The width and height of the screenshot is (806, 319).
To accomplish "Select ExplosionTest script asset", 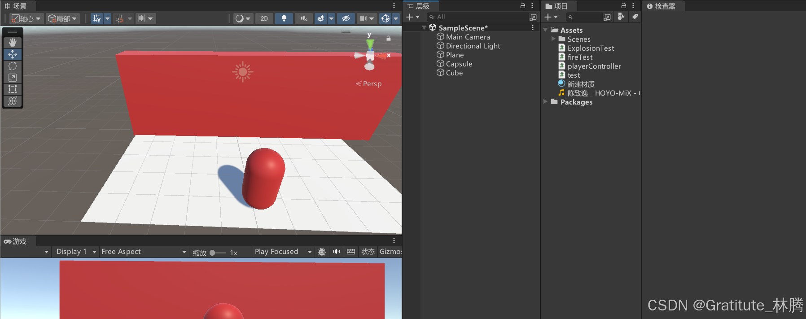I will click(x=591, y=48).
